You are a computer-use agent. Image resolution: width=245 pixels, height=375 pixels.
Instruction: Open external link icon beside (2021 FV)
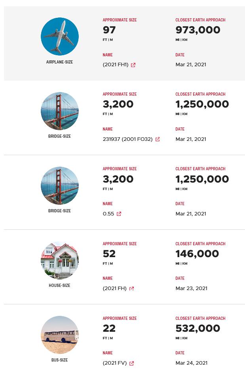pos(131,363)
